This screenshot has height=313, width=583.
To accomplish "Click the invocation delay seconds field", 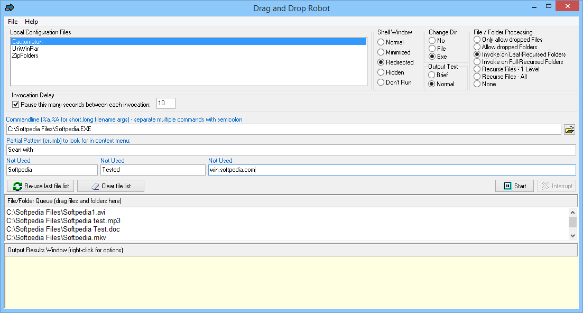I will (166, 103).
